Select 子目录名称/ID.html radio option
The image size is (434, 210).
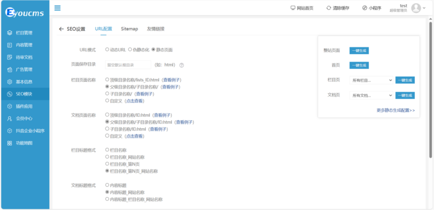[107, 129]
